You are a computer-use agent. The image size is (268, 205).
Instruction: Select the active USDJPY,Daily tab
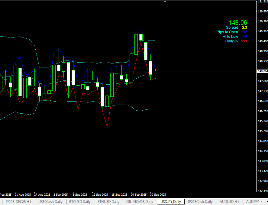pos(171,202)
